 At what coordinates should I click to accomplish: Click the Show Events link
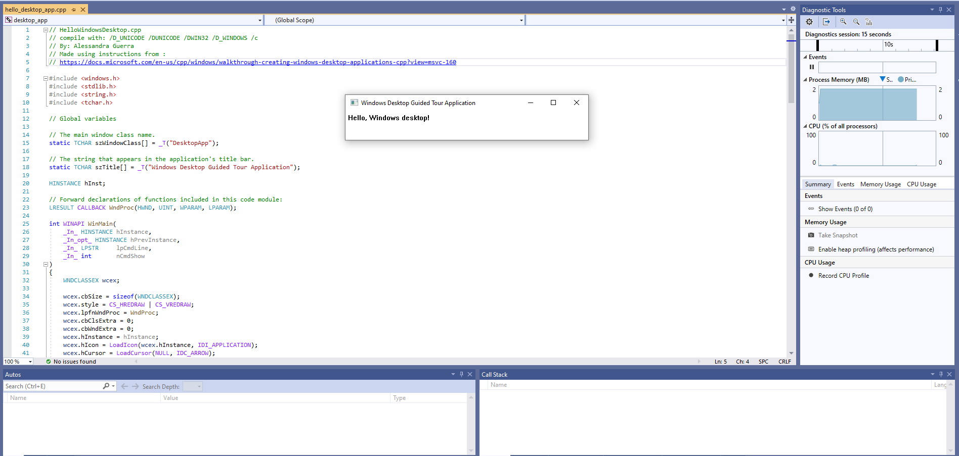pyautogui.click(x=845, y=209)
